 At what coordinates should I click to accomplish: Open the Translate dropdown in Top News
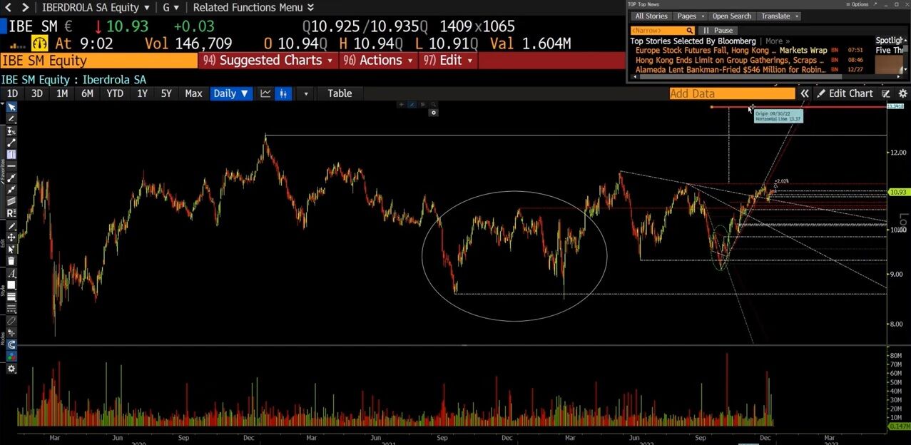click(779, 16)
